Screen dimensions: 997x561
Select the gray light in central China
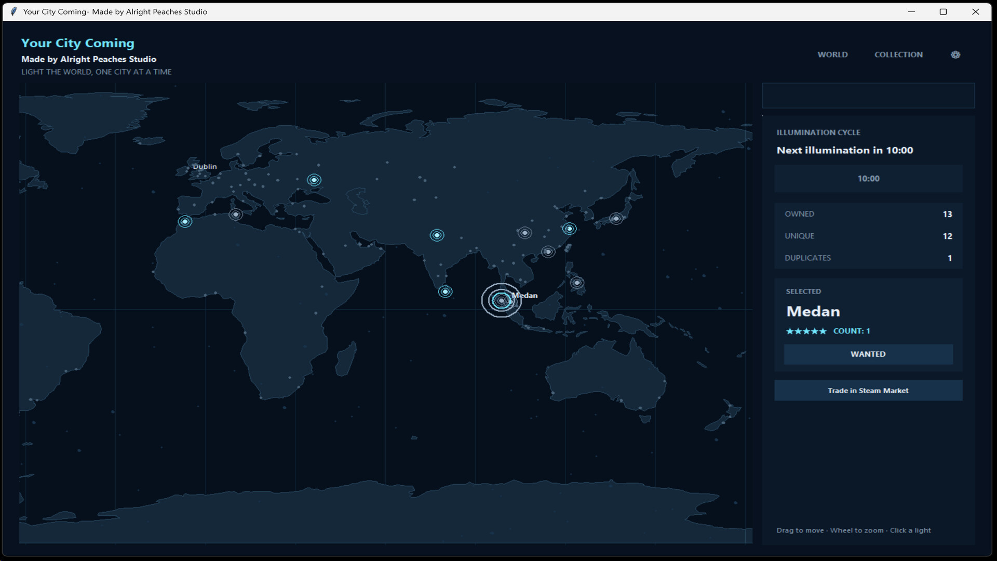[x=524, y=233]
